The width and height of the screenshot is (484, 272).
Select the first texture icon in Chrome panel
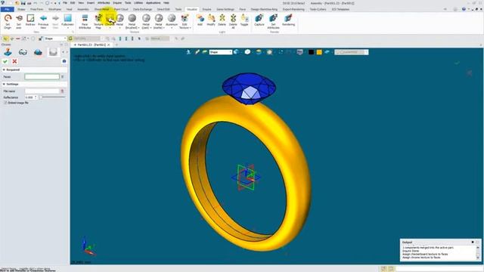point(8,52)
